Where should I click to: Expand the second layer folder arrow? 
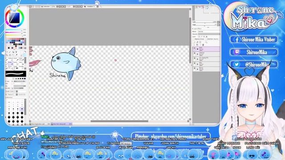(197, 54)
